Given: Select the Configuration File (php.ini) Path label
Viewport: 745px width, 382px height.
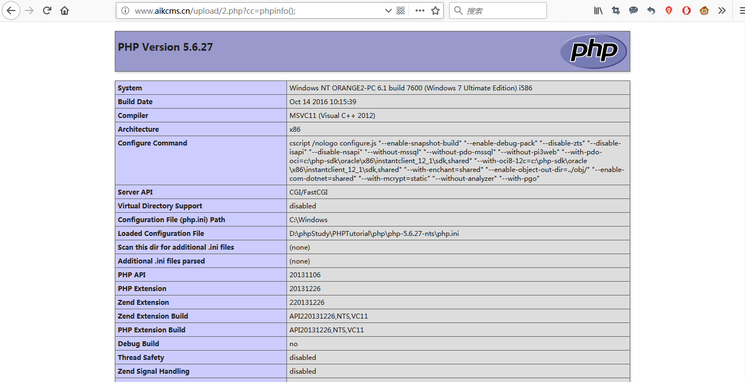Looking at the screenshot, I should pyautogui.click(x=172, y=220).
